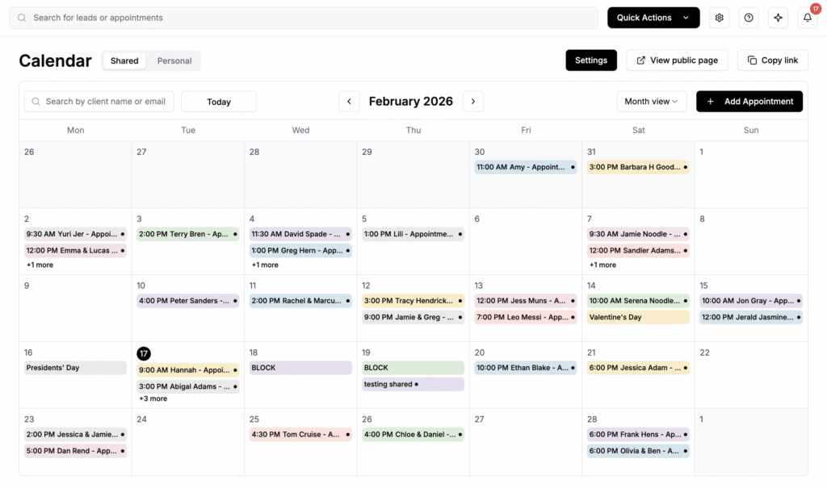The image size is (827, 488).
Task: Open the black Settings button
Action: (590, 60)
